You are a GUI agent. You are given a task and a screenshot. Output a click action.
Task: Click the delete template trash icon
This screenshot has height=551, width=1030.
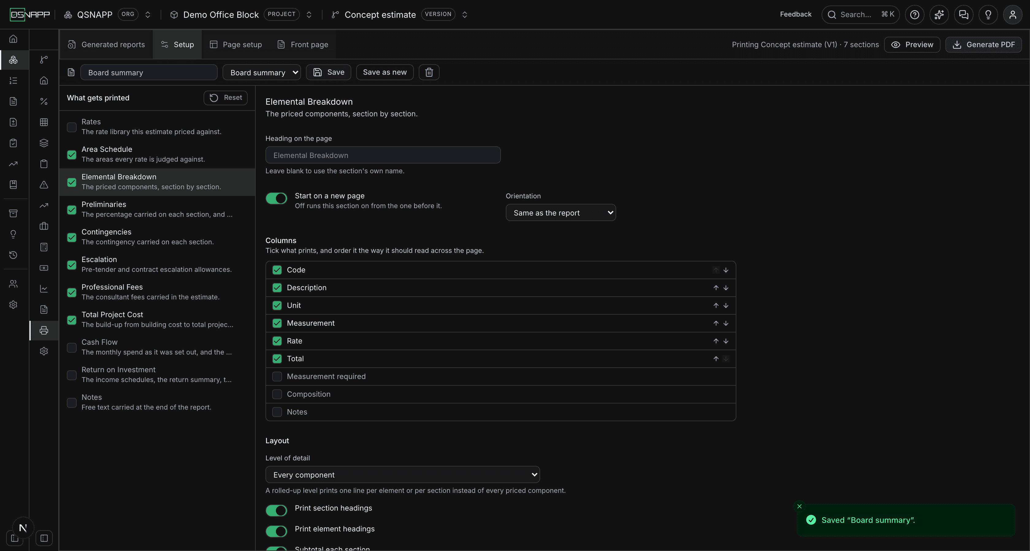click(x=429, y=72)
